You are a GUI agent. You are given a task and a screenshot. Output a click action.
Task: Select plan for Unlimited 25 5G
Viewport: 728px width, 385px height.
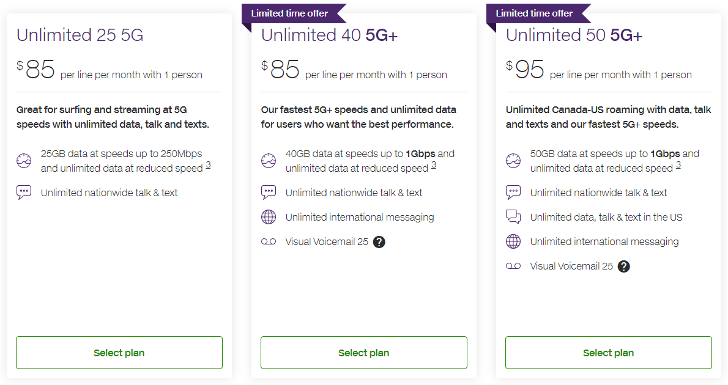(119, 353)
